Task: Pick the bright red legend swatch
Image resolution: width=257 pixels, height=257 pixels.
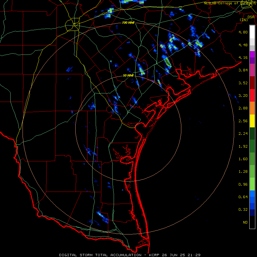Action: click(252, 95)
